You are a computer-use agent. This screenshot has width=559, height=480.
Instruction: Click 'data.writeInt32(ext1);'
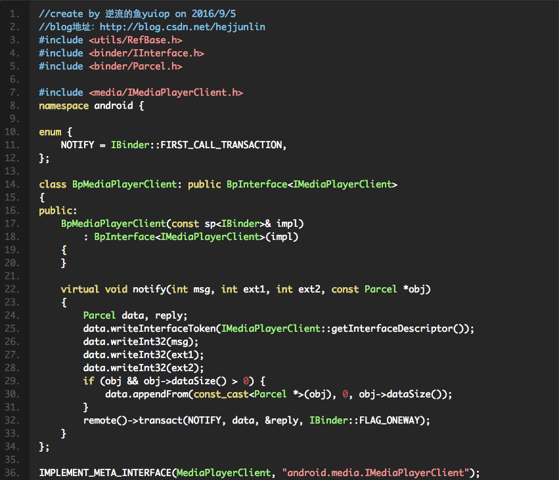tap(144, 355)
